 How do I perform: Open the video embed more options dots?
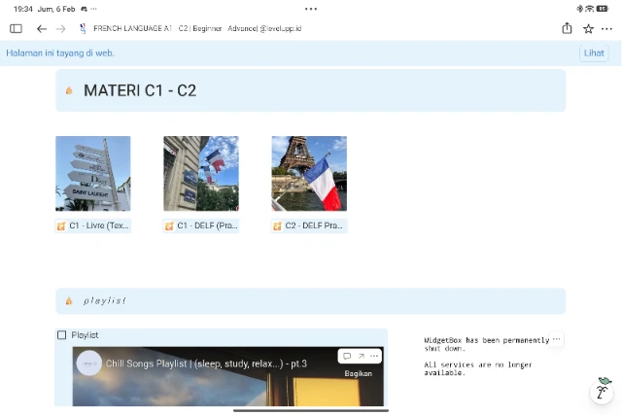374,356
